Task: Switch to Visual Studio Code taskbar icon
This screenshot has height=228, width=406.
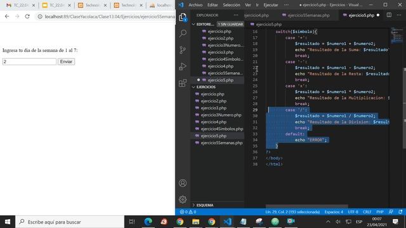Action: pyautogui.click(x=227, y=222)
